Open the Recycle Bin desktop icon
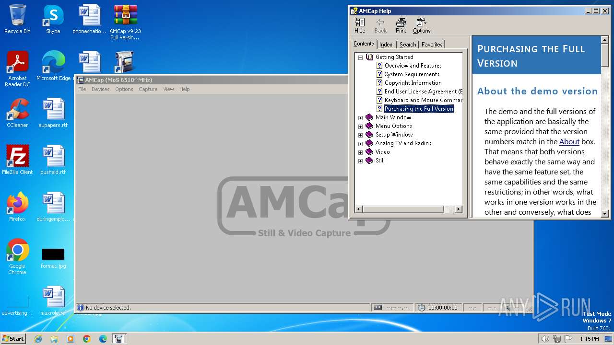Image resolution: width=614 pixels, height=345 pixels. [17, 19]
